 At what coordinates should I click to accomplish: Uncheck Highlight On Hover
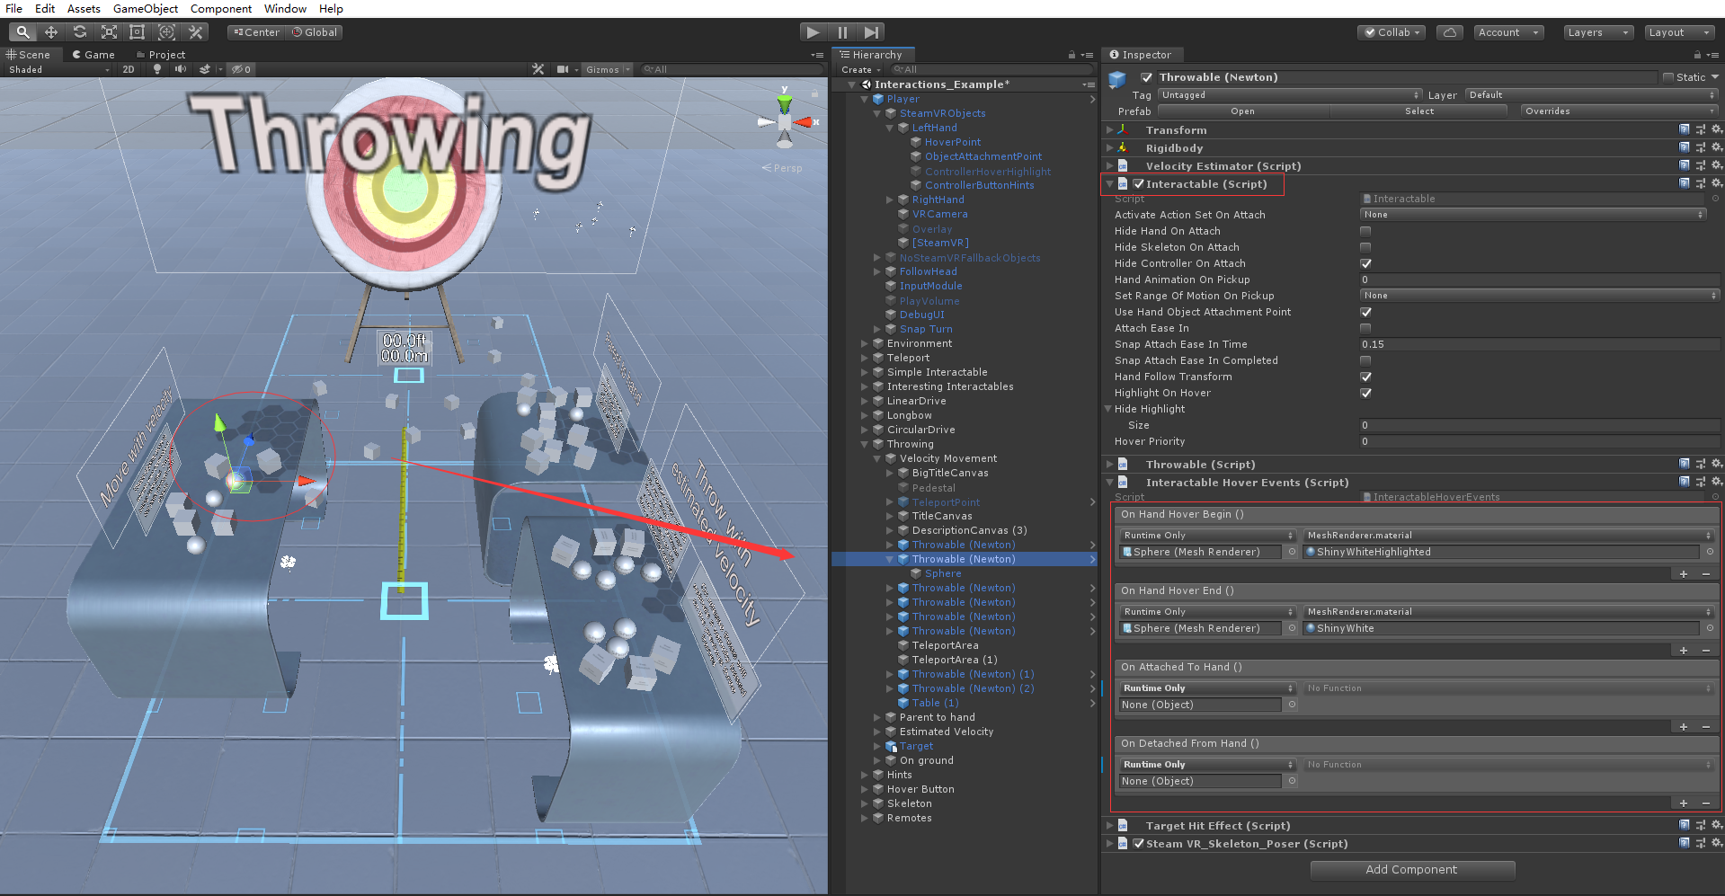1365,393
